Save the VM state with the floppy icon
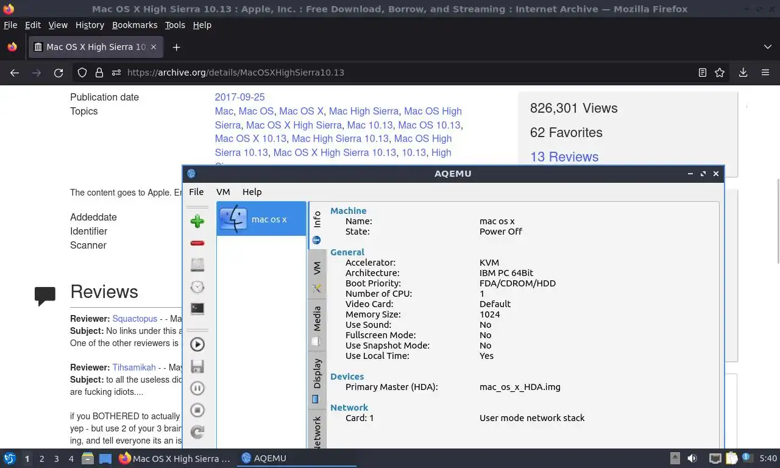Viewport: 780px width, 468px height. pyautogui.click(x=197, y=366)
